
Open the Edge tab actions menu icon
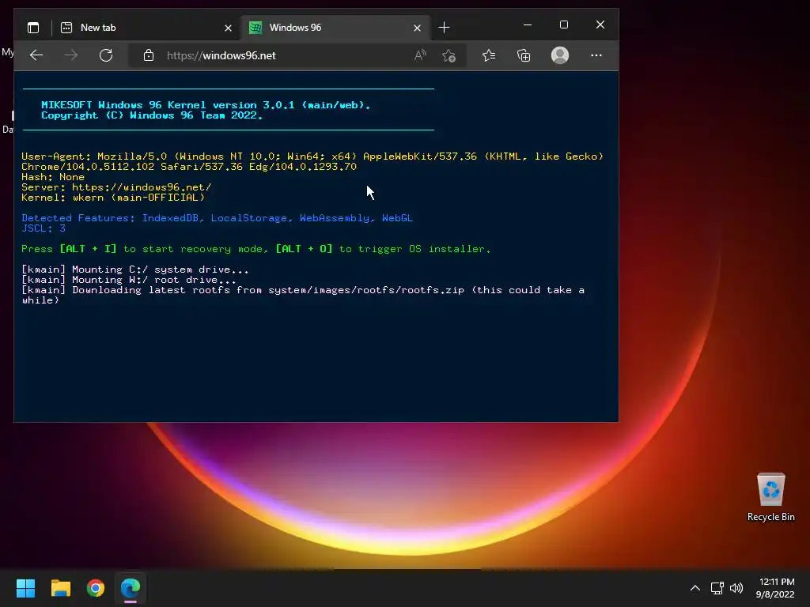33,28
